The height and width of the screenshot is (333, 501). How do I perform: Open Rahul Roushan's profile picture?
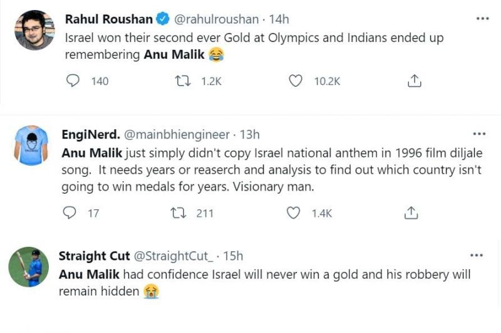[33, 30]
